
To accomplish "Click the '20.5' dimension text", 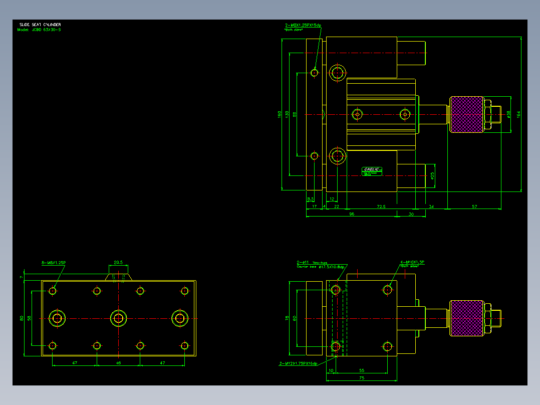I will tap(118, 262).
